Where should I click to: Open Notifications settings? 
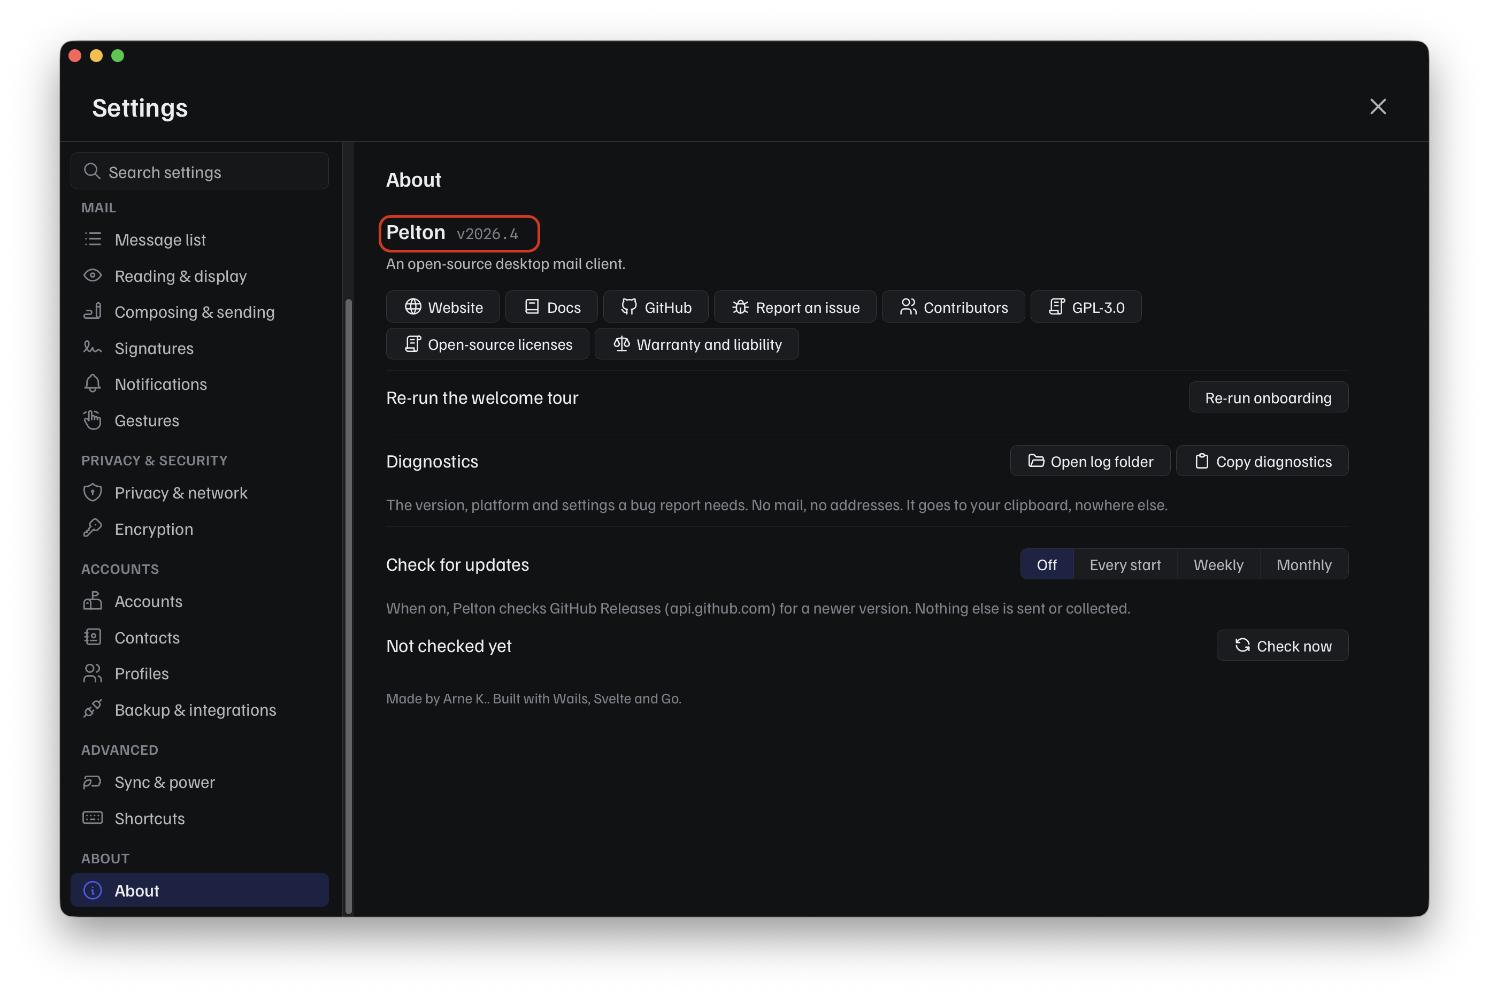pyautogui.click(x=199, y=384)
